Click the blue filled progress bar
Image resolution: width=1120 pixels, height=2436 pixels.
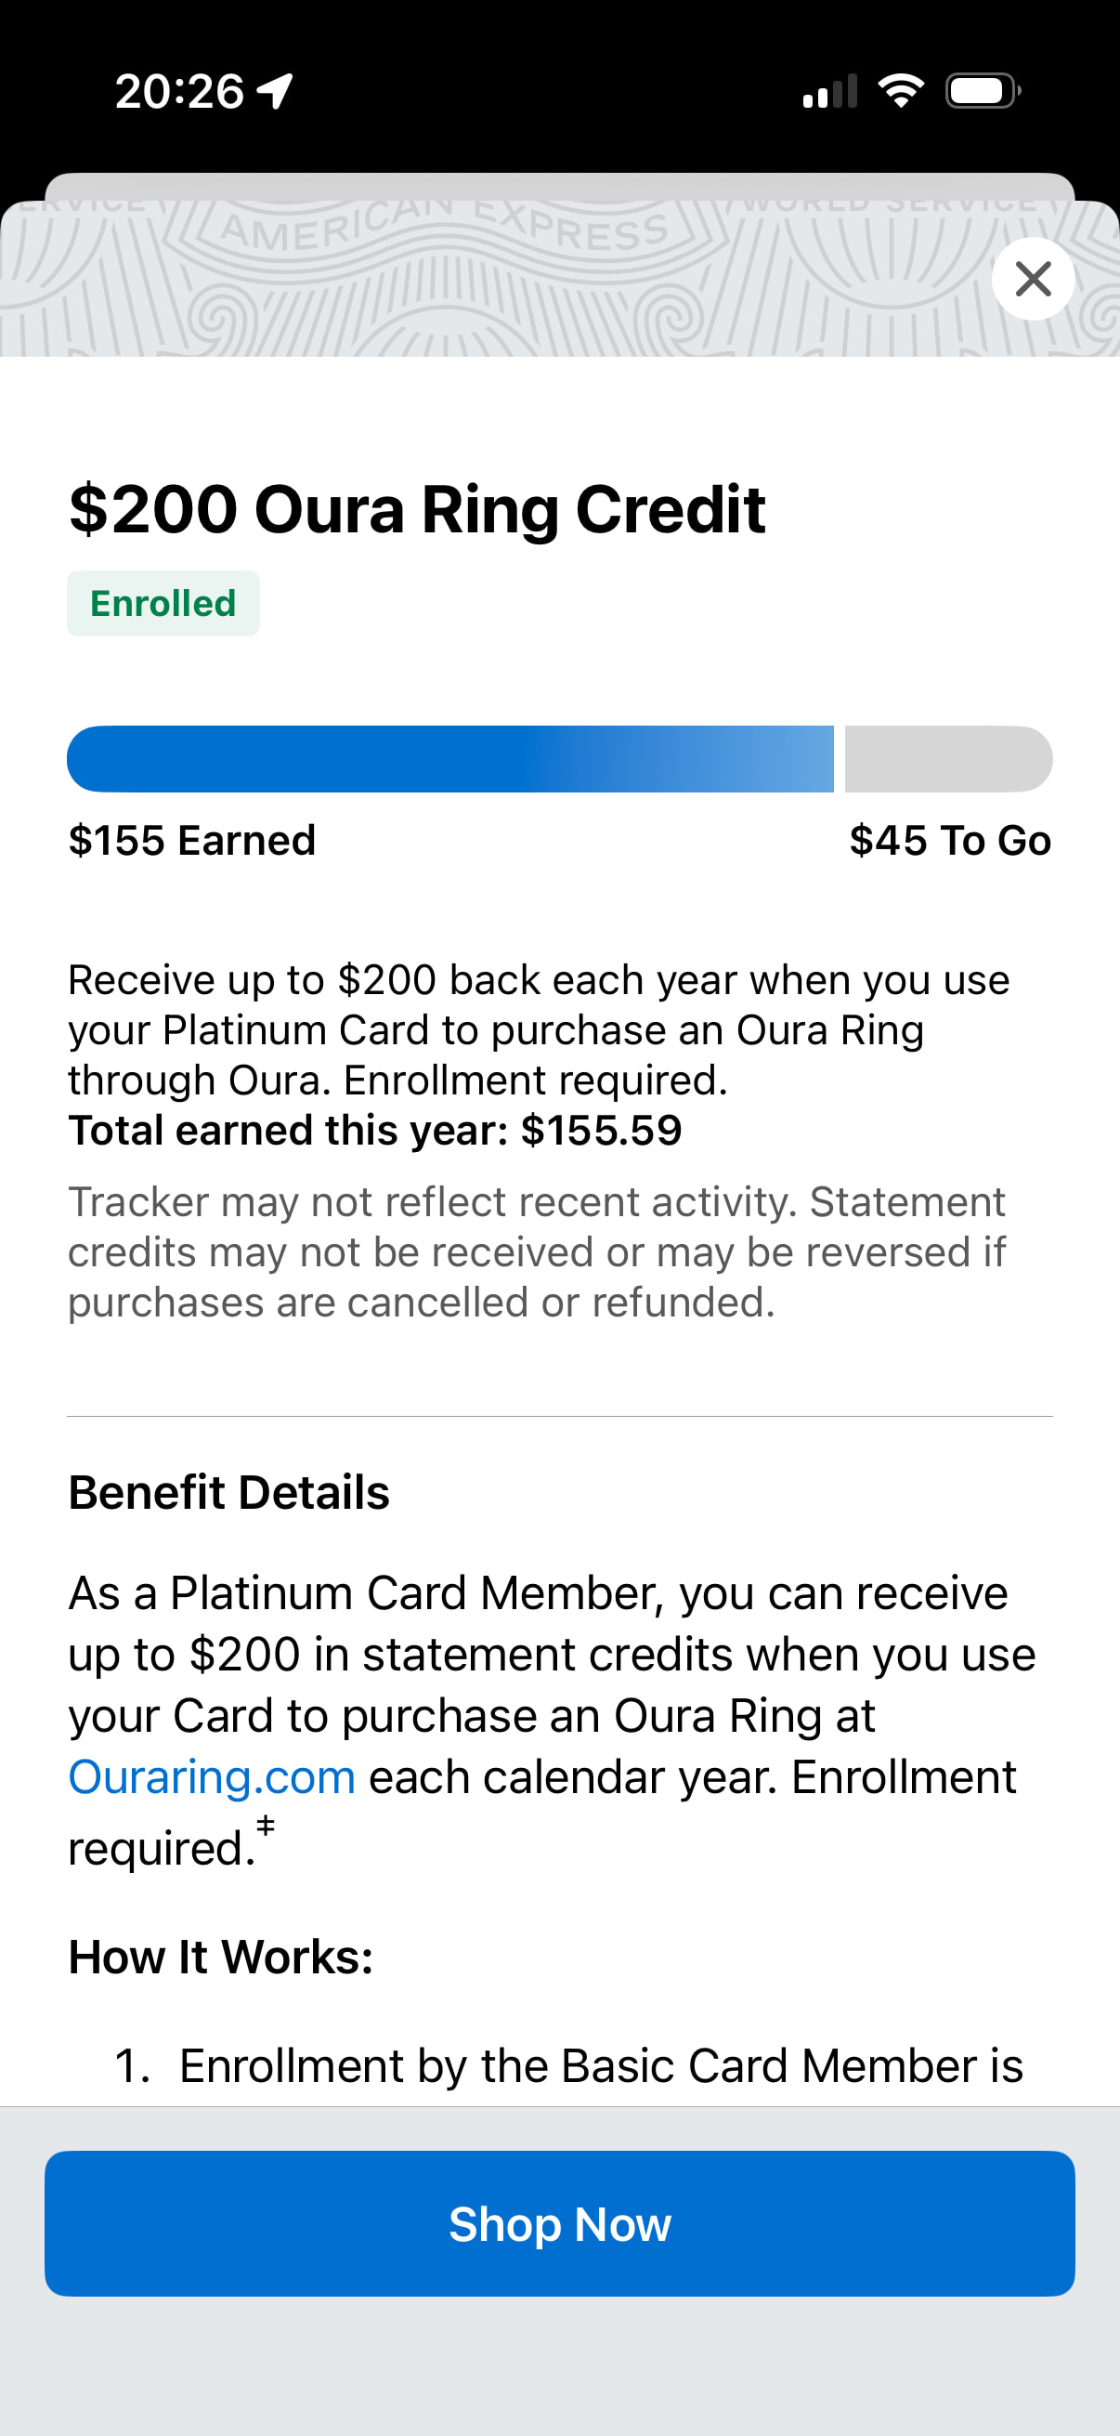click(x=449, y=758)
